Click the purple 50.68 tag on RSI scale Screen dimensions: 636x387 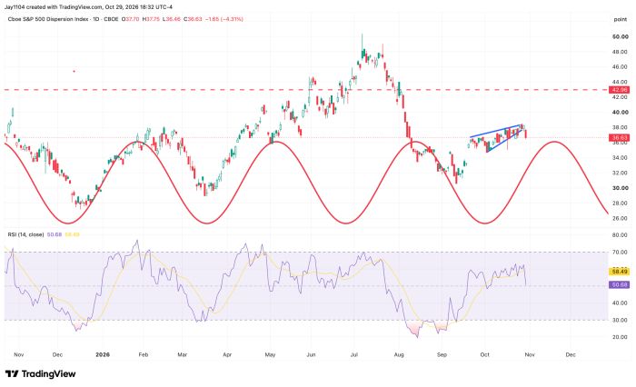tap(620, 285)
